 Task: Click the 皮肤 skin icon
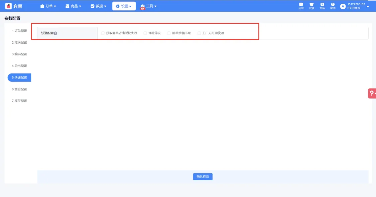(x=311, y=5)
